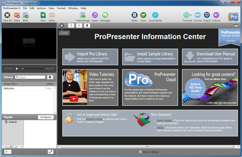This screenshot has width=242, height=157.
Task: Open the Video/Image bin
Action: click(83, 15)
